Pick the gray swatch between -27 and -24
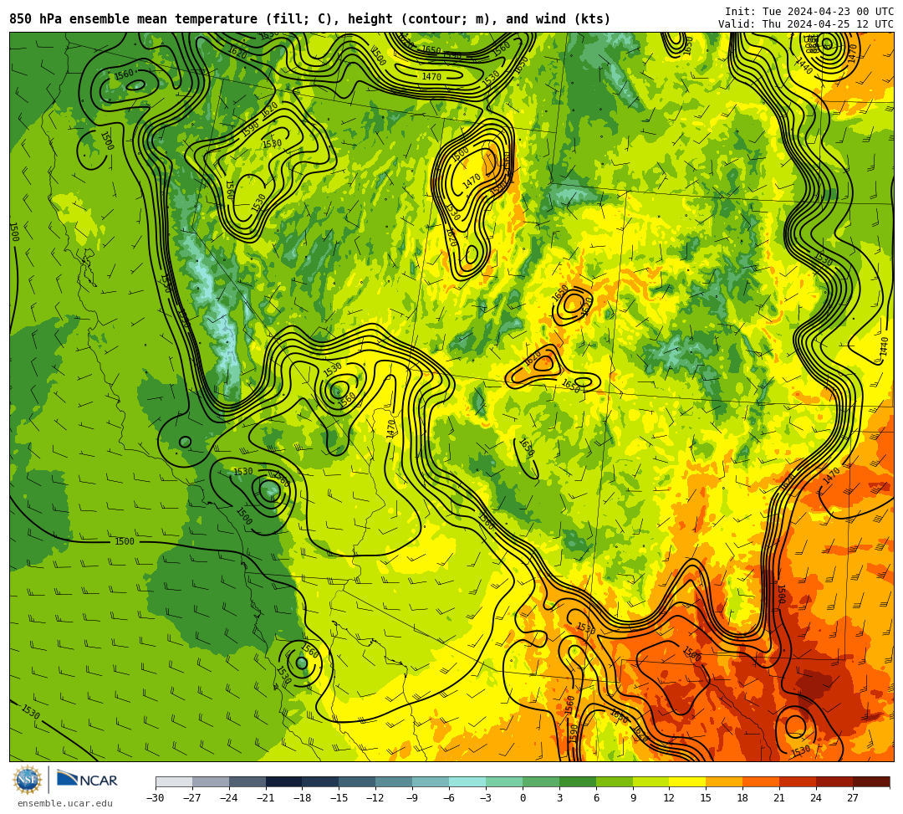This screenshot has width=903, height=814. point(211,781)
